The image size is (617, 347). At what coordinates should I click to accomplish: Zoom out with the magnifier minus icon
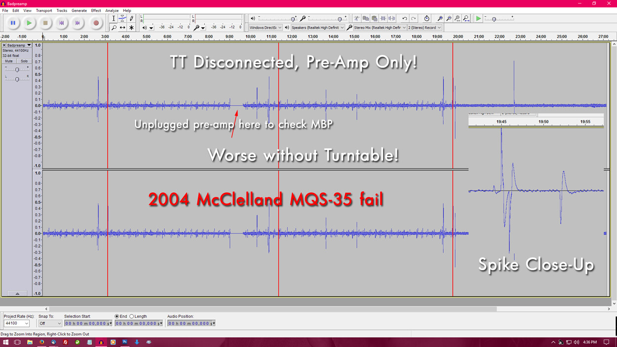pyautogui.click(x=449, y=19)
